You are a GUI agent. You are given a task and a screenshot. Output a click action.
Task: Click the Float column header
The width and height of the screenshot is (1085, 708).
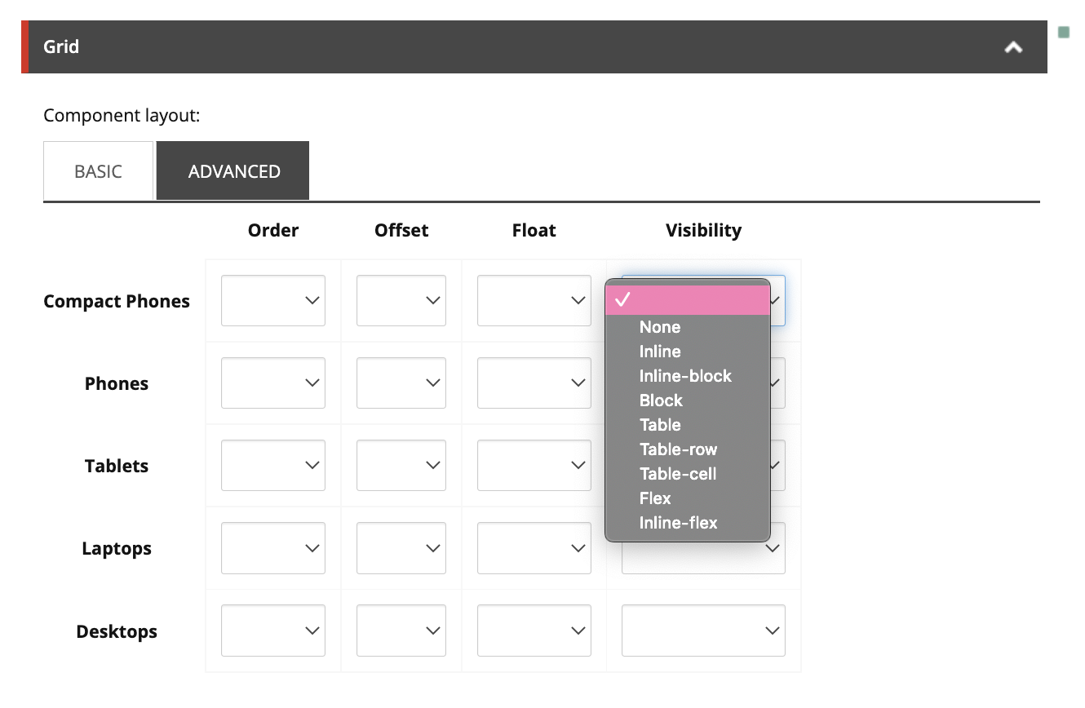(x=534, y=230)
